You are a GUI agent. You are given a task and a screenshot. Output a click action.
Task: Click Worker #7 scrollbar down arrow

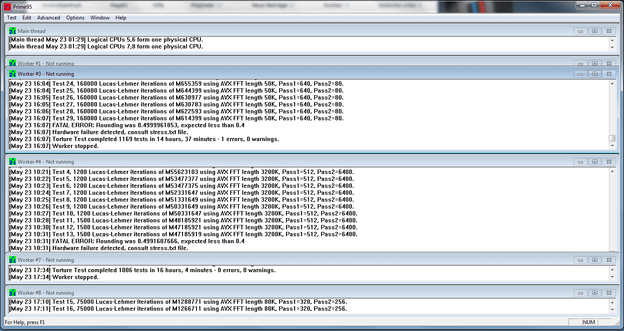click(612, 277)
